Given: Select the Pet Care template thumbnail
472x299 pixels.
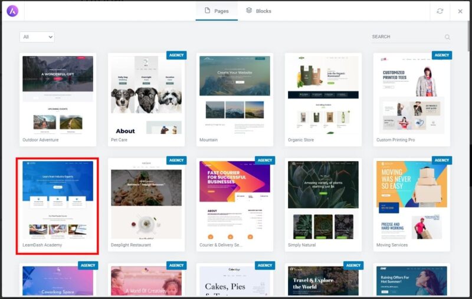Looking at the screenshot, I should pos(146,95).
